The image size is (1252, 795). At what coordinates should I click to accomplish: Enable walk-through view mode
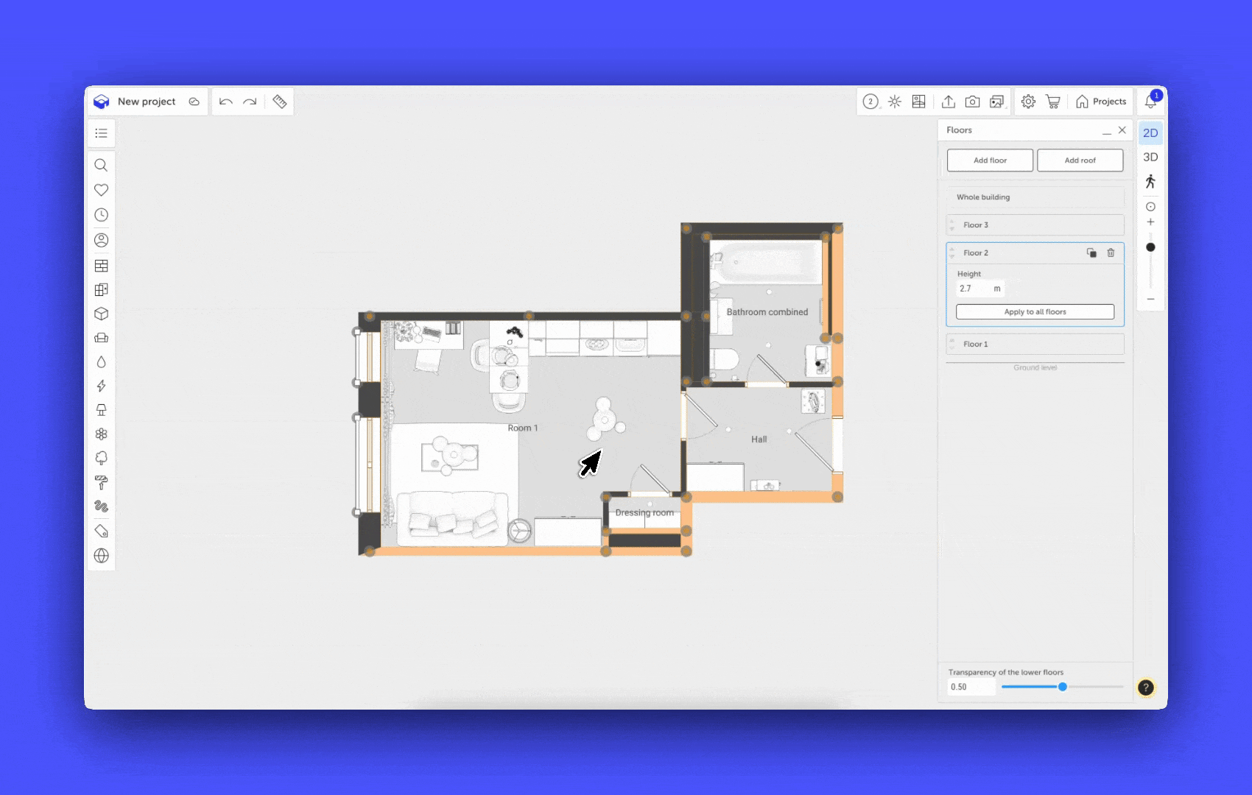pyautogui.click(x=1150, y=181)
